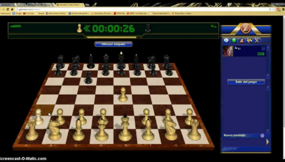Click the small icon beside opponent's name
This screenshot has height=162, width=285.
(x=263, y=49)
